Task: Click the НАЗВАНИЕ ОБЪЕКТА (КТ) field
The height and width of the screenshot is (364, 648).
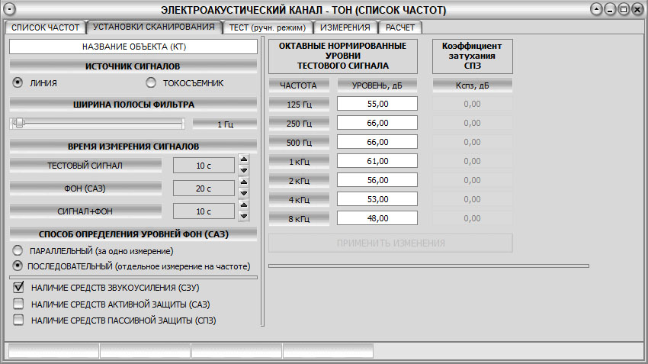Action: 133,47
